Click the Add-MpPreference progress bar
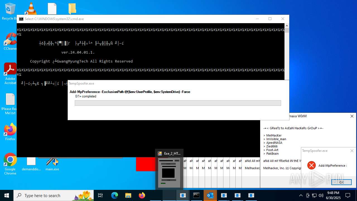The image size is (357, 201). pyautogui.click(x=178, y=103)
